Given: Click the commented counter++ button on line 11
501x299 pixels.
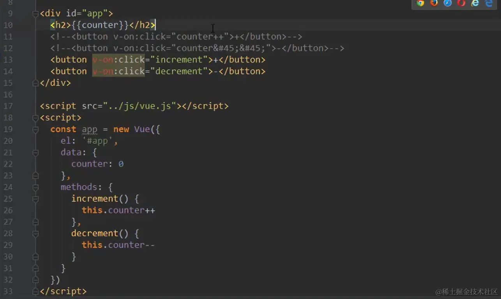Looking at the screenshot, I should [x=176, y=37].
